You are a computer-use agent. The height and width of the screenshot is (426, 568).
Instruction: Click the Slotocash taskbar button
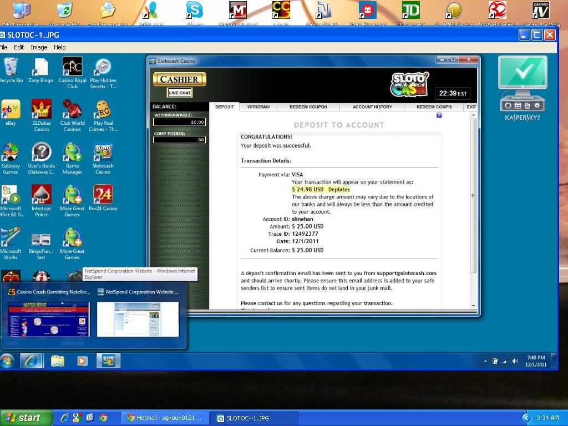108,361
